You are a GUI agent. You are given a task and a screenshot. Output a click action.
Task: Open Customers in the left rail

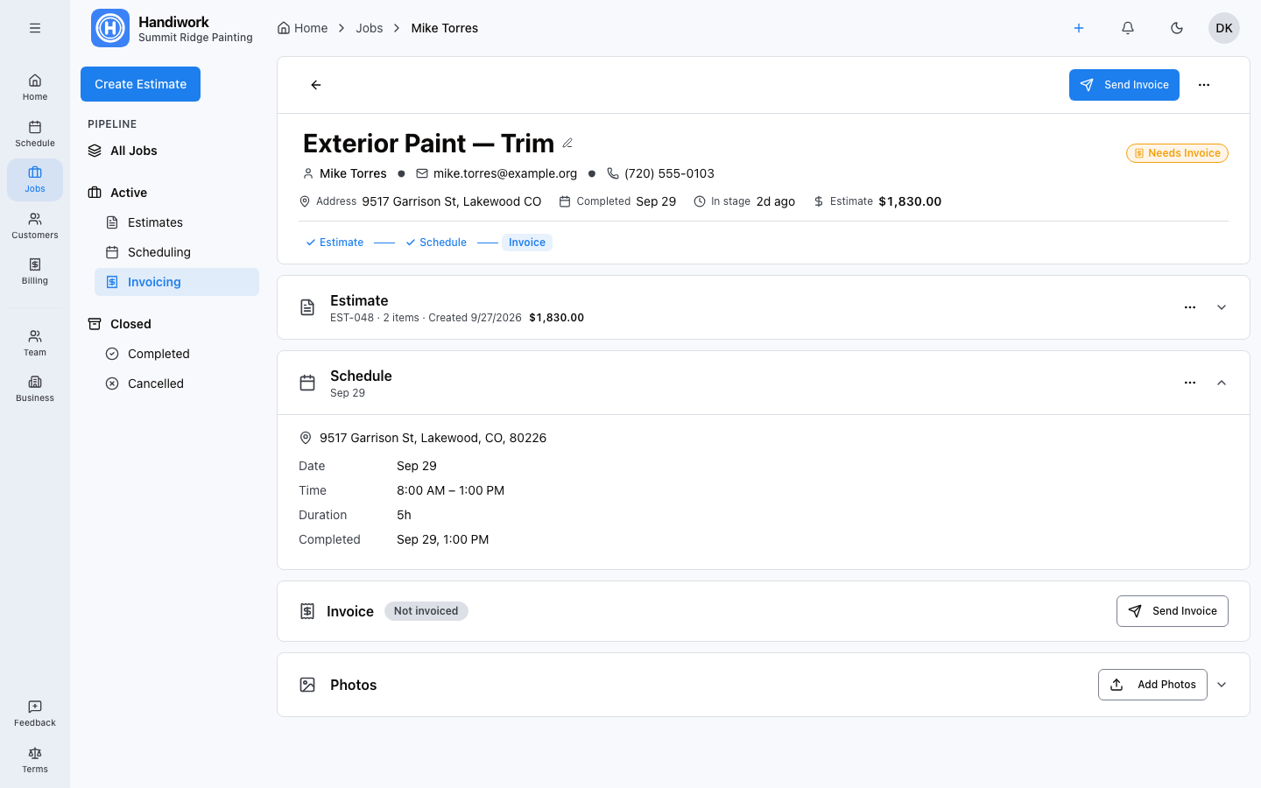35,225
